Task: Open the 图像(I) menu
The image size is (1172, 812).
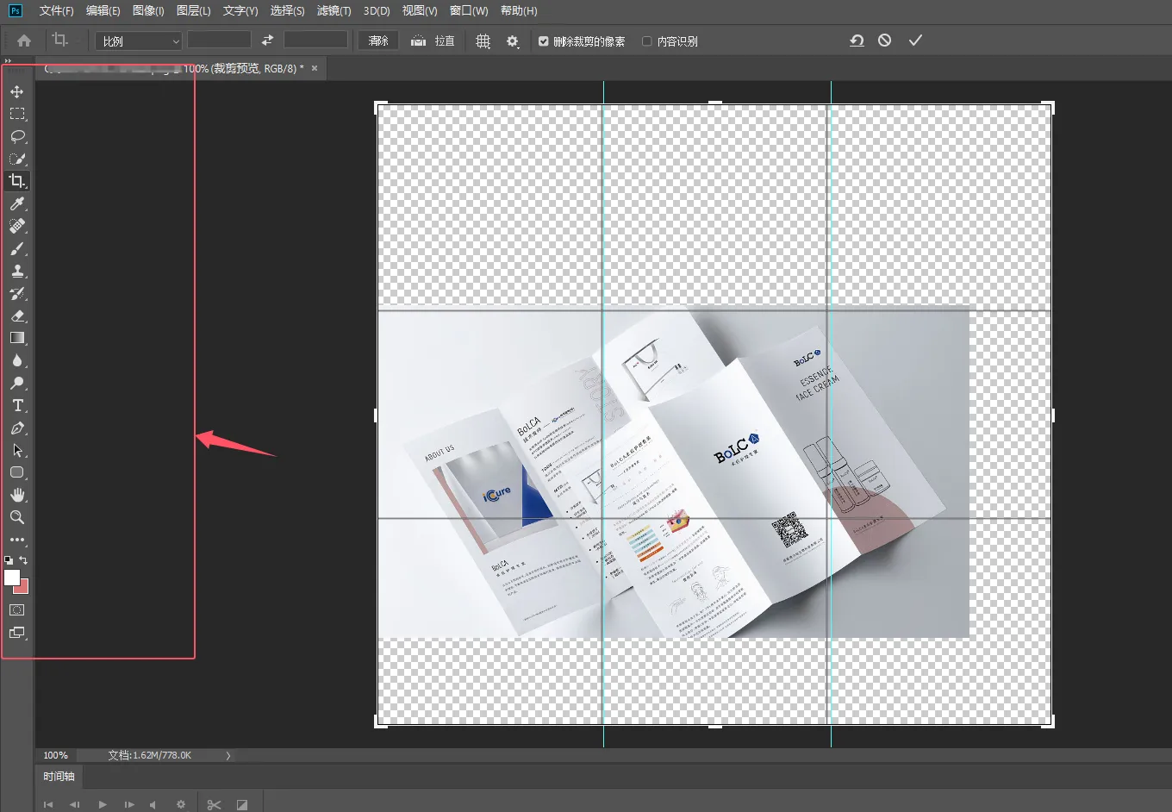Action: click(x=148, y=10)
